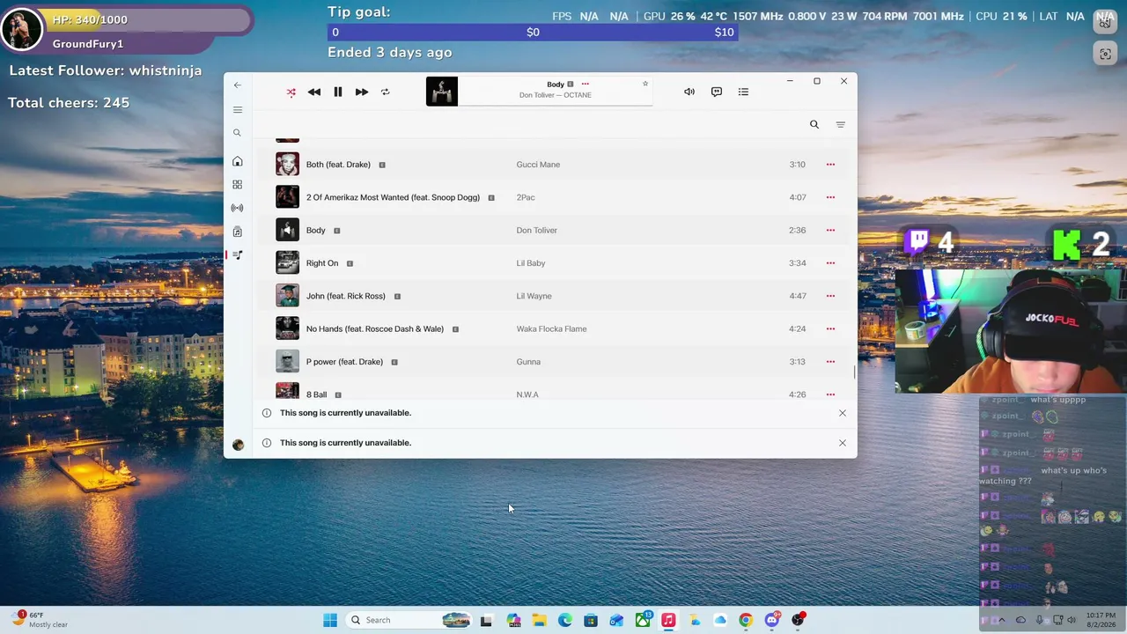Viewport: 1127px width, 634px height.
Task: Click the Don Toliver — OCTANE now playing subtitle
Action: click(556, 95)
